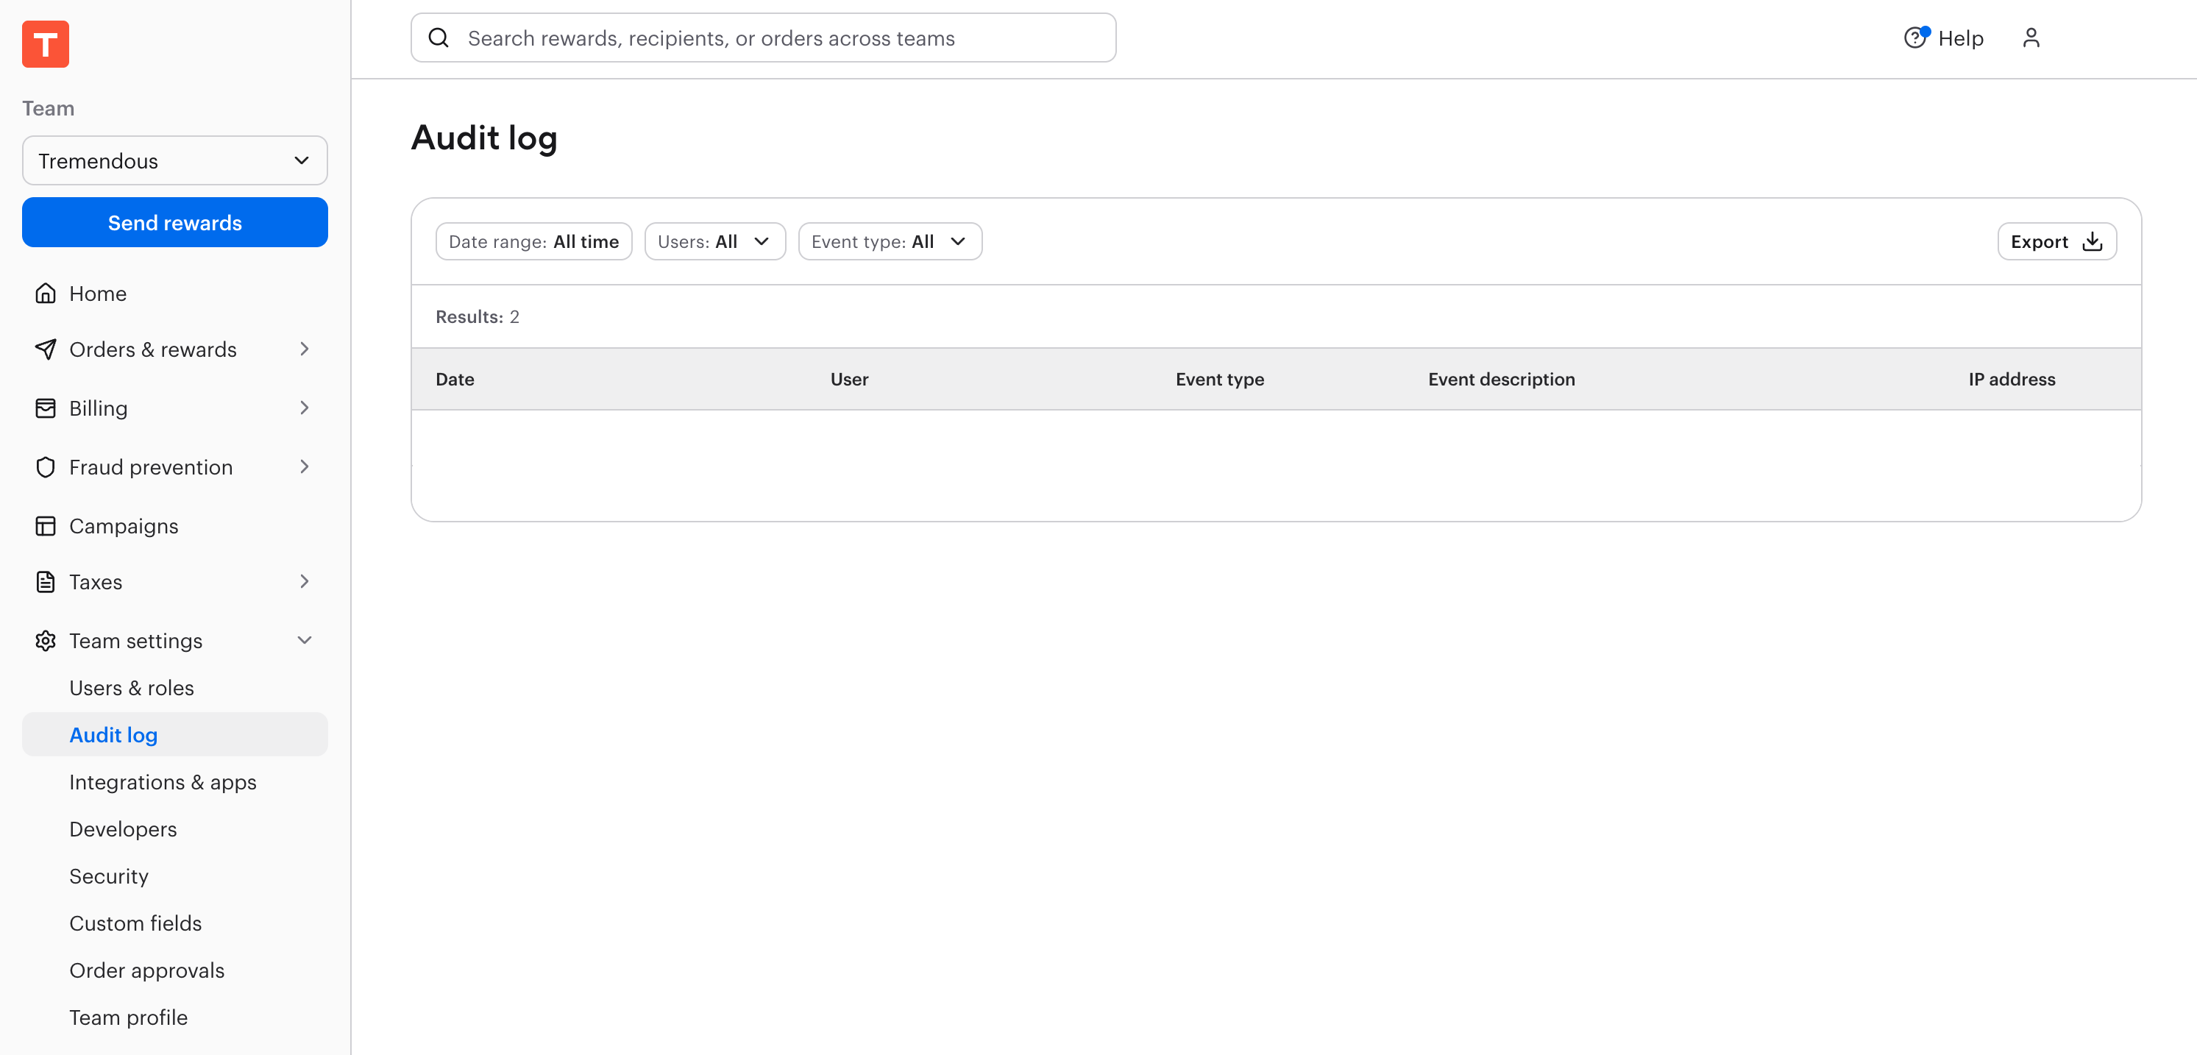The image size is (2197, 1055).
Task: Click the Tremendous logo icon
Action: pos(45,43)
